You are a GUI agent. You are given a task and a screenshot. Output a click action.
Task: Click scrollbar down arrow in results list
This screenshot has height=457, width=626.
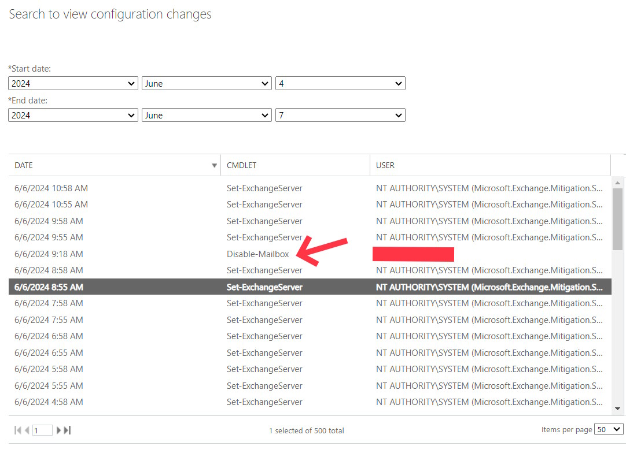[x=617, y=408]
